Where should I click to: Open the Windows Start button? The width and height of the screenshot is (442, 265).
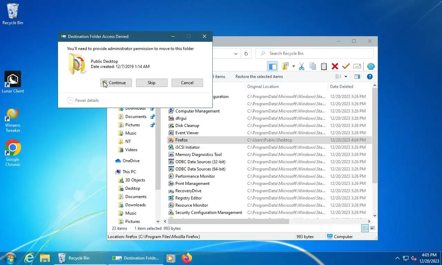click(10, 258)
